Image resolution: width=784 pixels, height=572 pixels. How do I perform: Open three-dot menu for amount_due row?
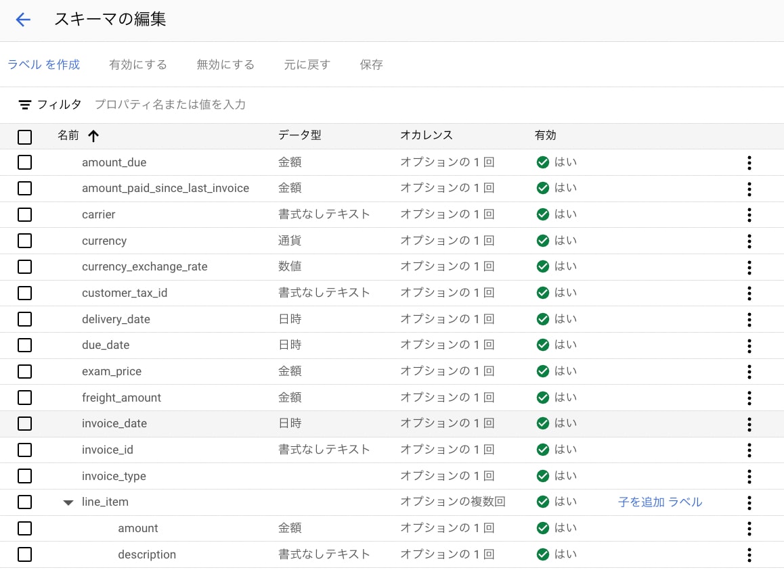point(749,163)
